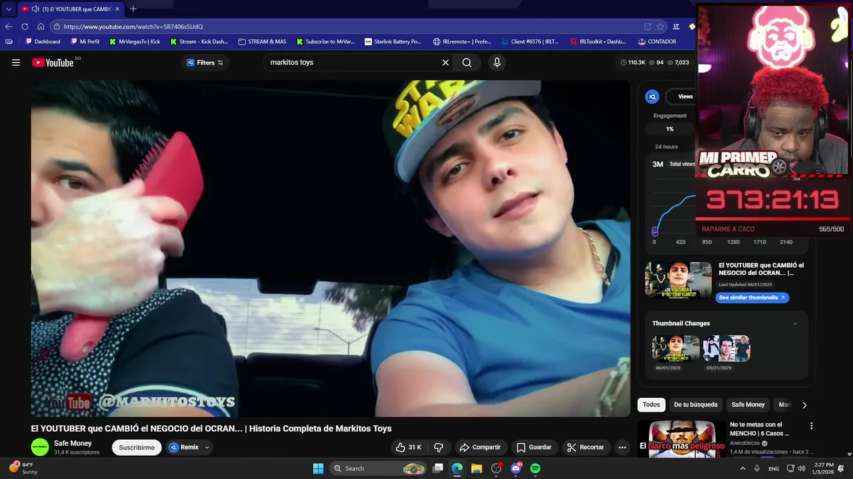Start voice search with the microphone
This screenshot has width=853, height=479.
click(x=496, y=63)
